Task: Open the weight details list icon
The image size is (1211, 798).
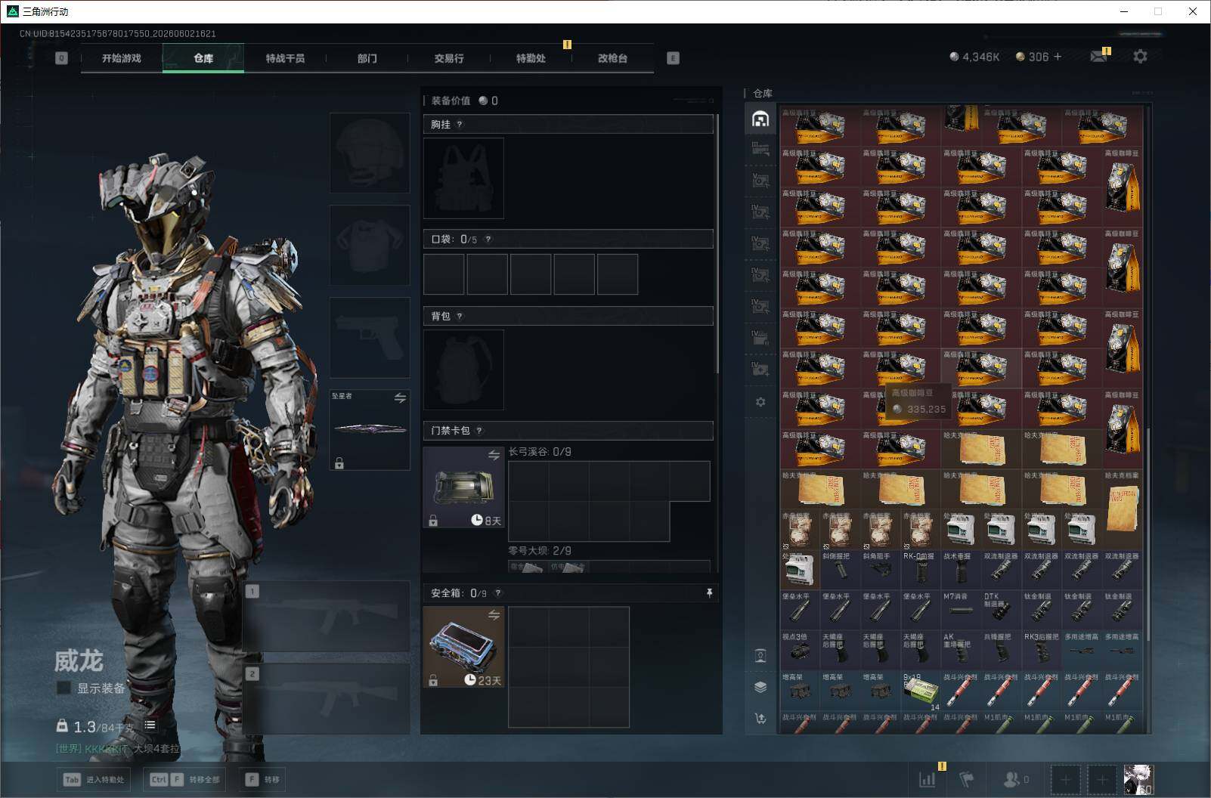Action: point(150,725)
